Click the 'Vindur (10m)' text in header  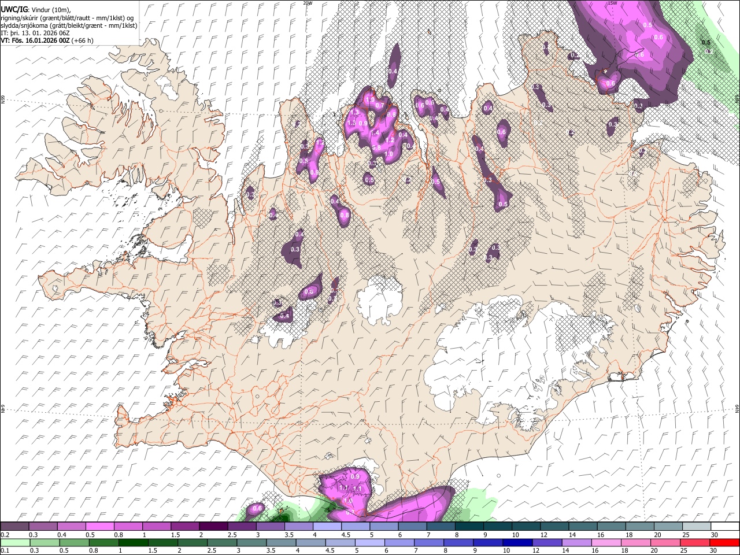coord(51,10)
